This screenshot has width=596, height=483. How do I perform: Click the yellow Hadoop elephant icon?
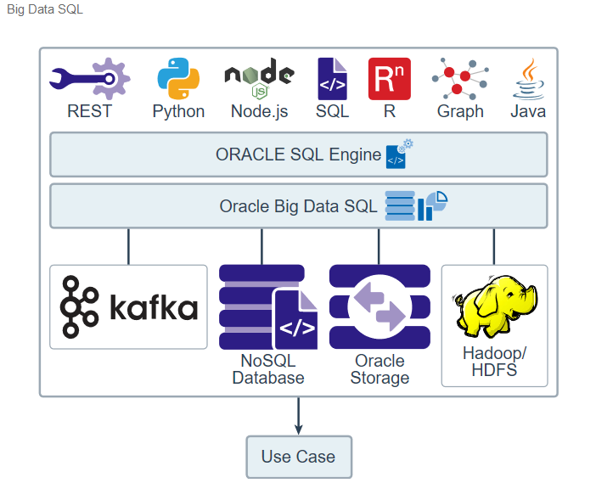tap(494, 306)
